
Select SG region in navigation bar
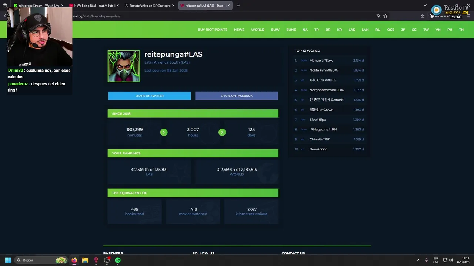coord(414,30)
